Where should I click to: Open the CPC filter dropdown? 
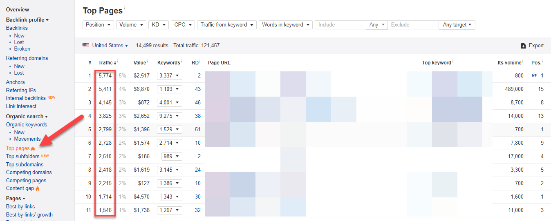click(183, 25)
